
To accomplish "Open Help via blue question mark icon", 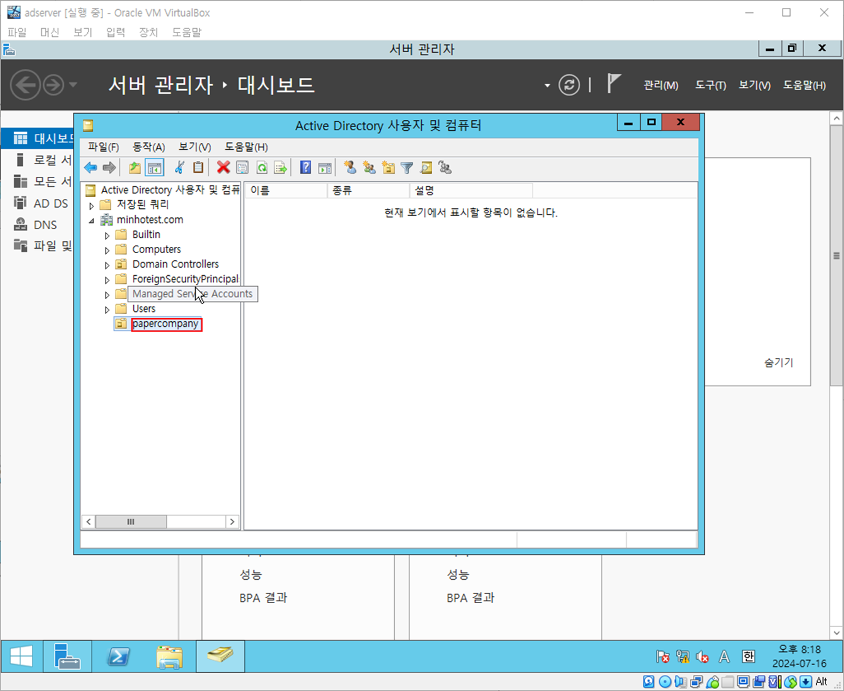I will pos(306,168).
